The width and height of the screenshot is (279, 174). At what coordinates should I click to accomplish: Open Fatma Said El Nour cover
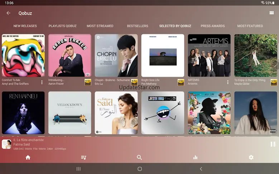pos(116,113)
